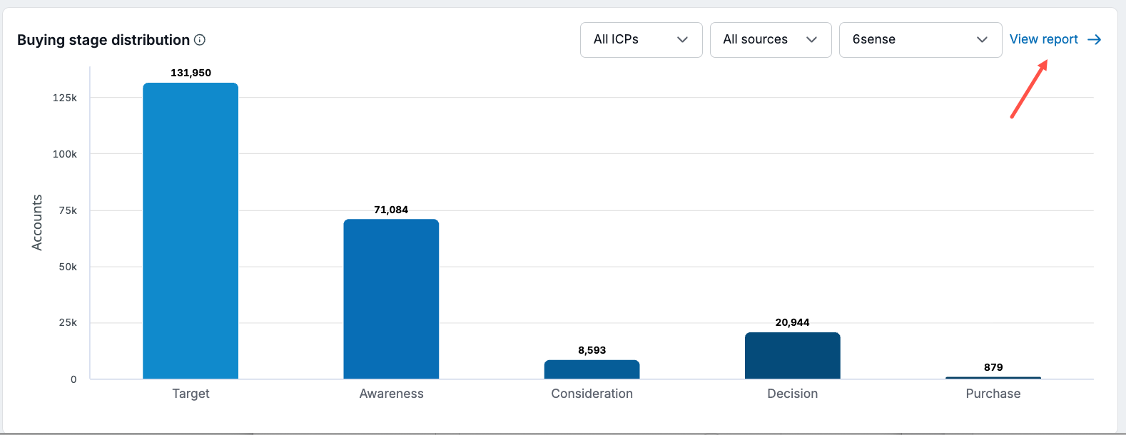
Task: Click the Buying stage distribution title
Action: (103, 40)
